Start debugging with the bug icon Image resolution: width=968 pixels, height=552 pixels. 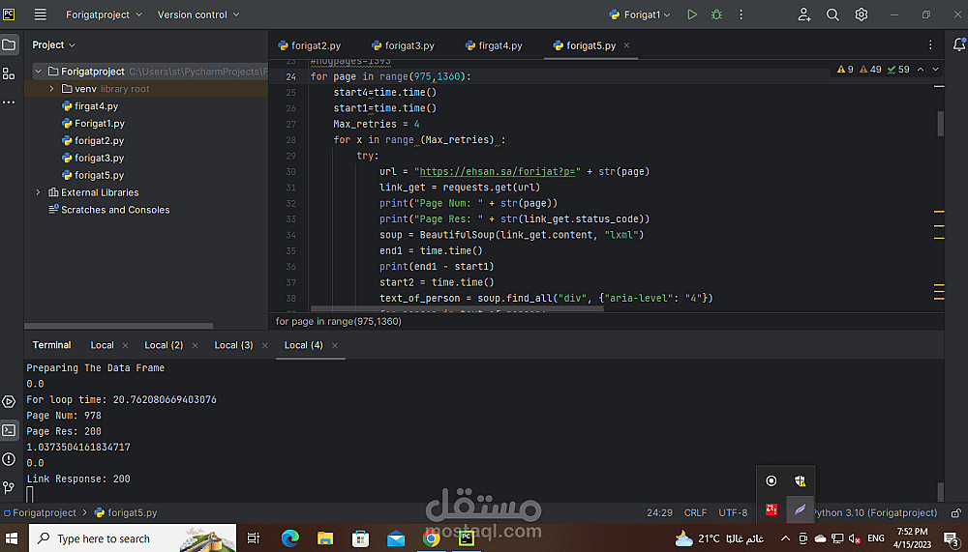click(716, 15)
